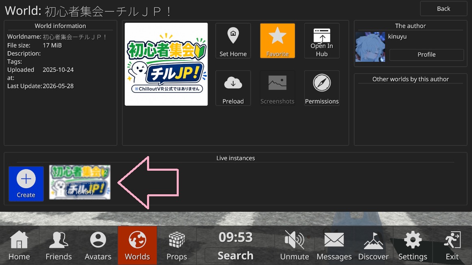Click the Search button

[x=236, y=256]
